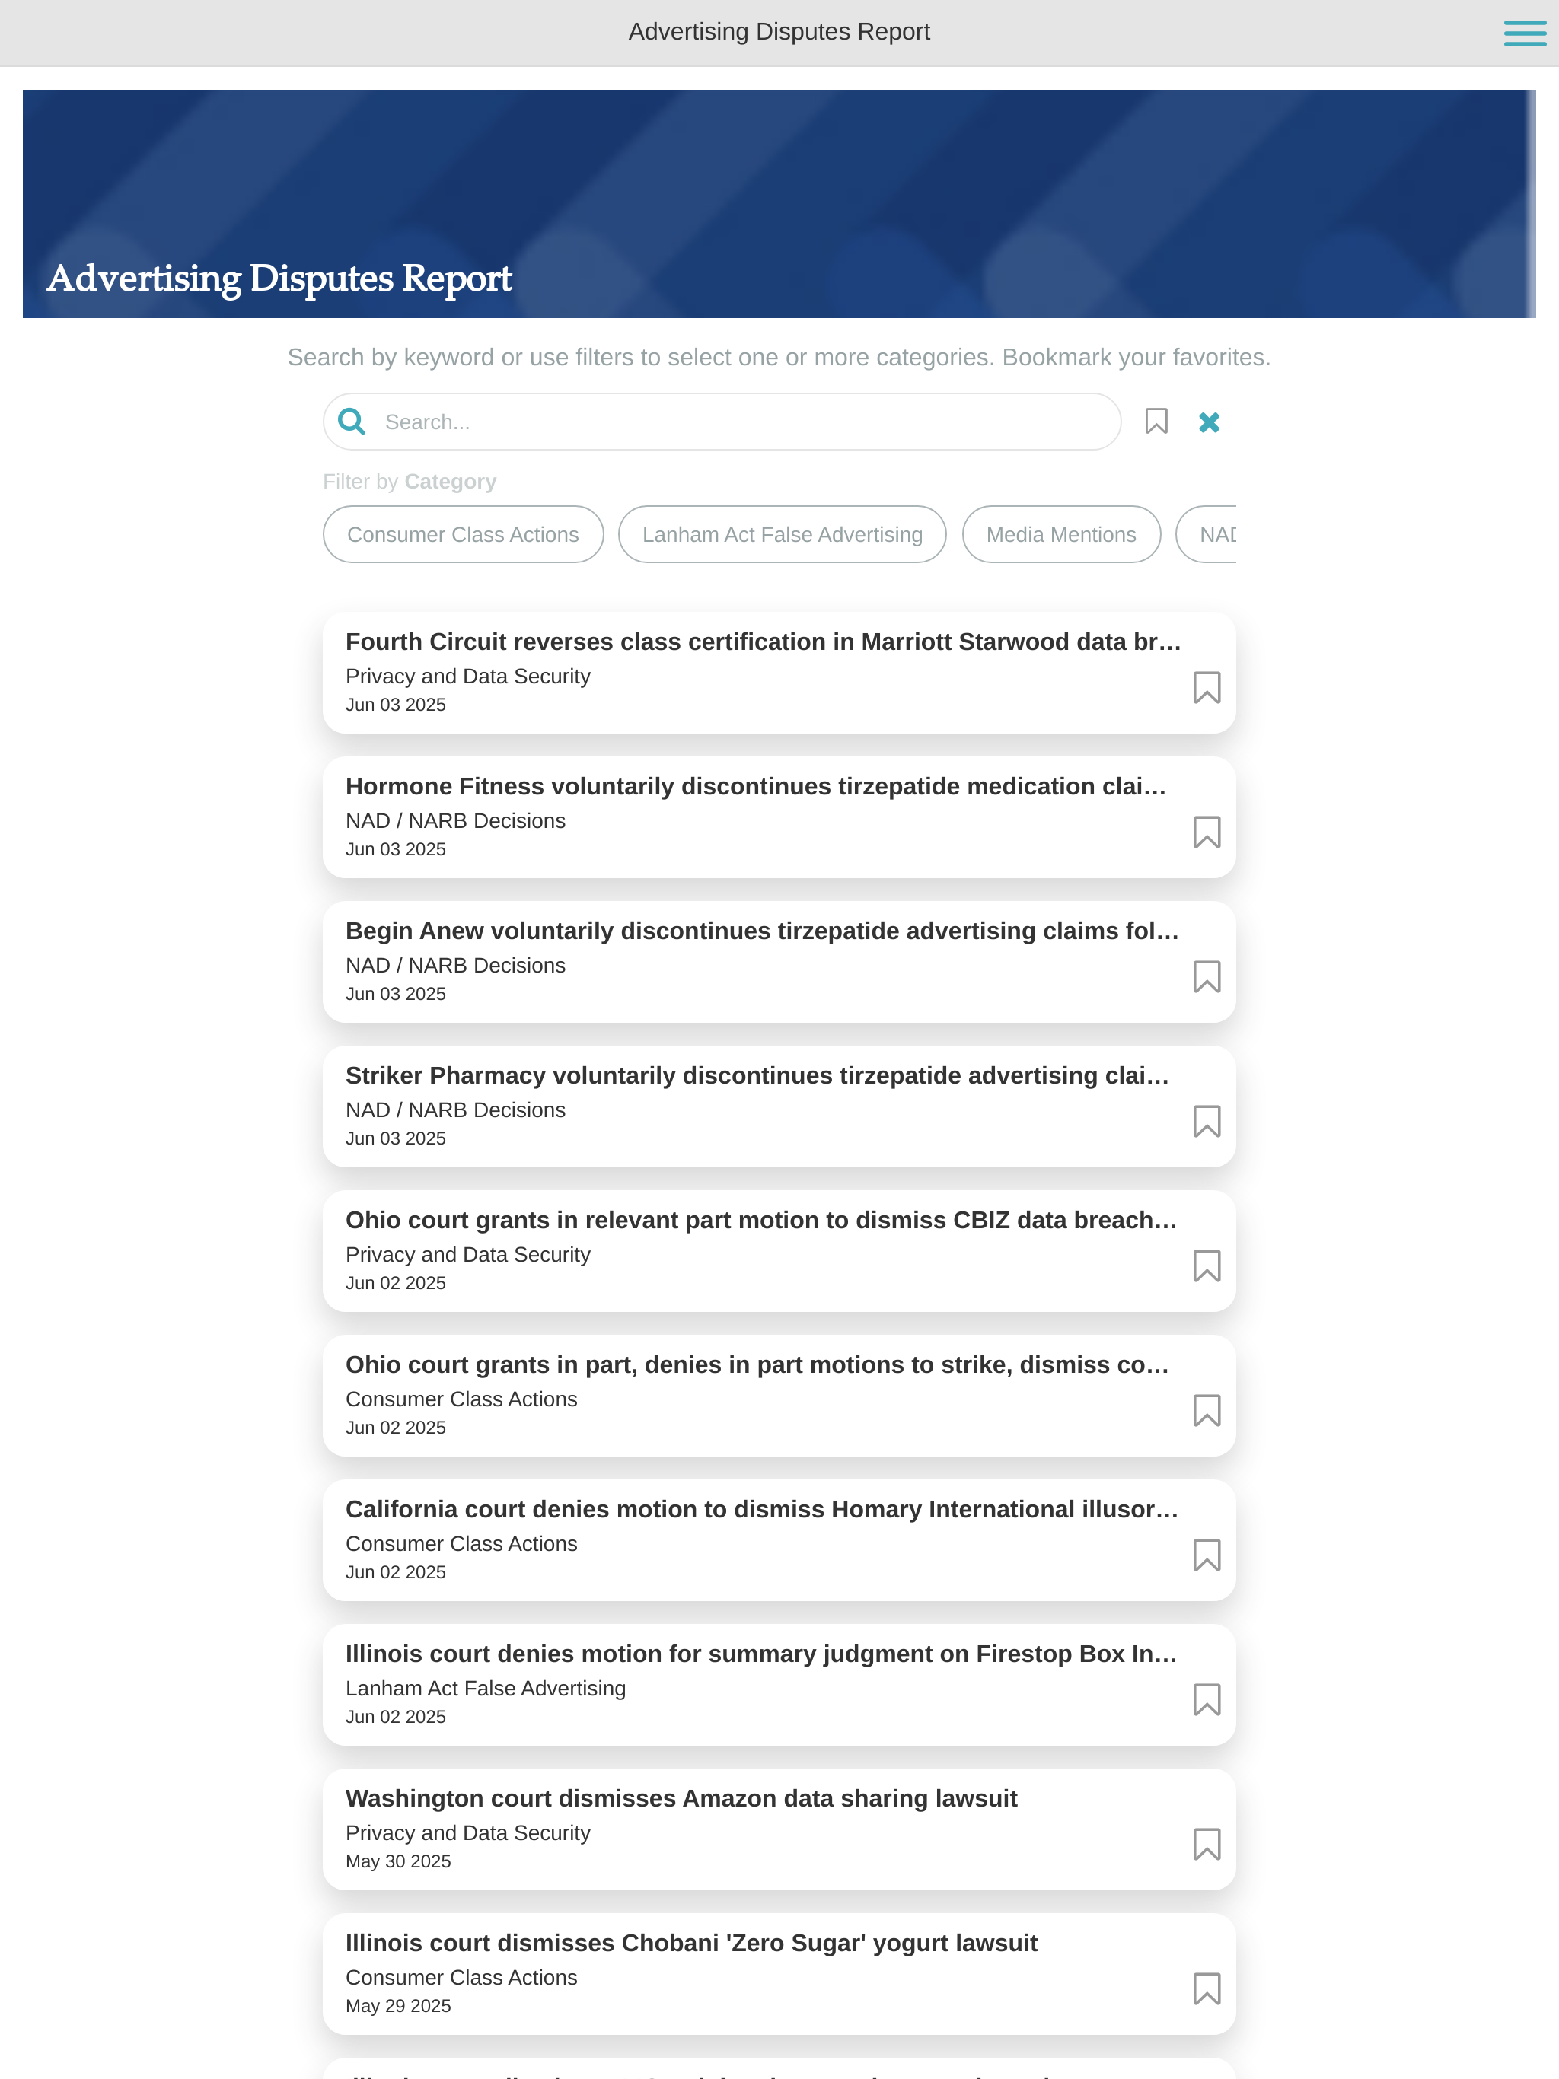Click the Filter by Category label

coord(409,482)
